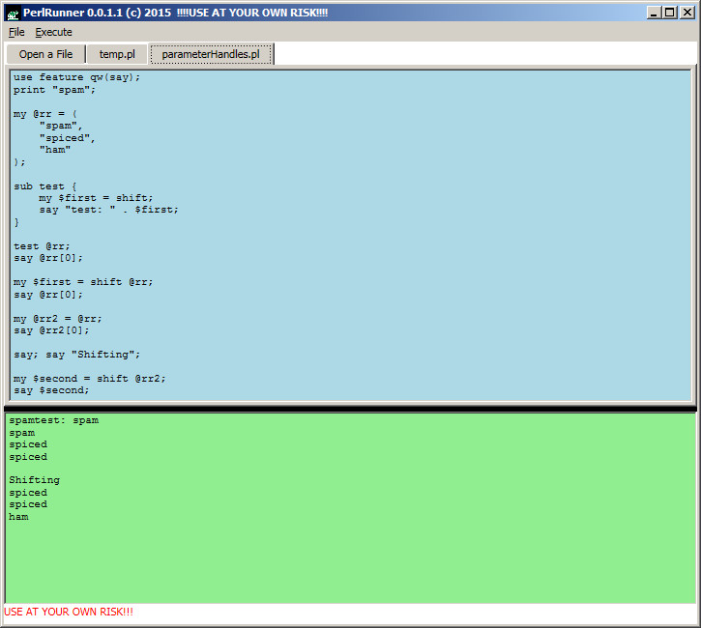This screenshot has height=628, width=701.
Task: Click the array element '"spiced",'
Action: [67, 138]
